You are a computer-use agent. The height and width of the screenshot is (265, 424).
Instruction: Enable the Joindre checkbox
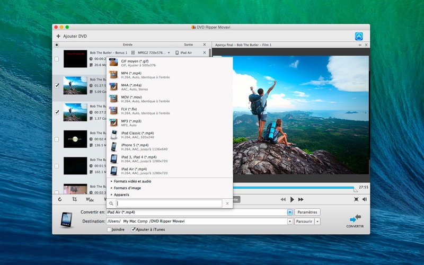[x=110, y=229]
